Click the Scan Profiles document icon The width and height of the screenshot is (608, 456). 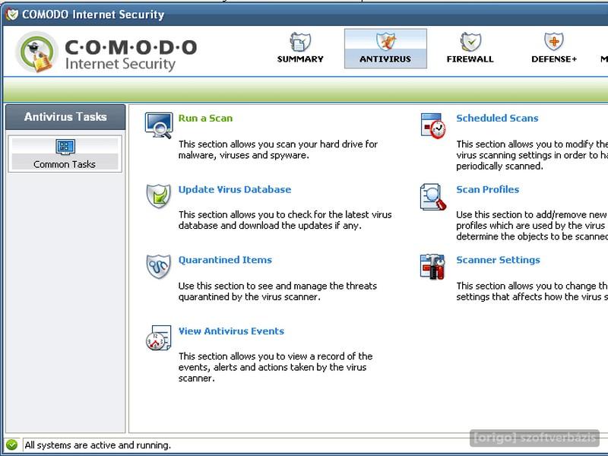click(x=432, y=197)
